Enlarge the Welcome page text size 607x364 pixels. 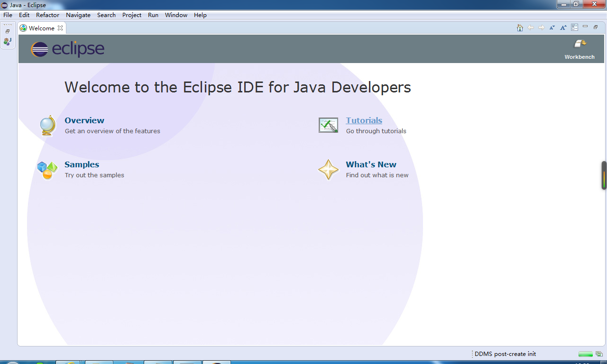pos(563,27)
